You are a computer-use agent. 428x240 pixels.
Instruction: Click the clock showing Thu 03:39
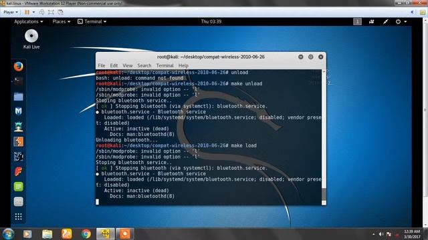pyautogui.click(x=211, y=21)
